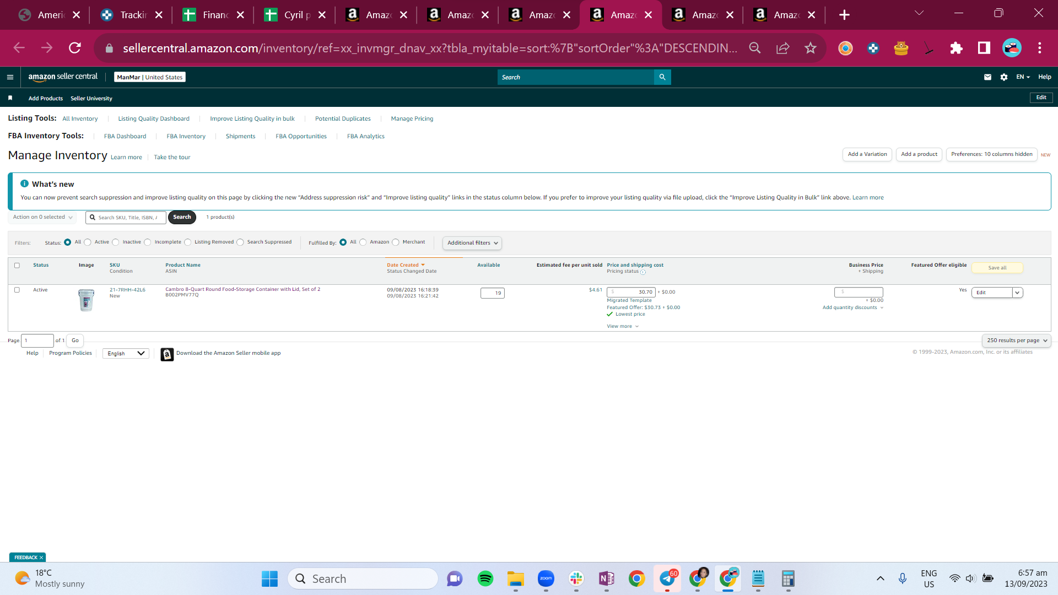The image size is (1058, 595).
Task: Click the Pricing status info icon
Action: click(x=643, y=272)
